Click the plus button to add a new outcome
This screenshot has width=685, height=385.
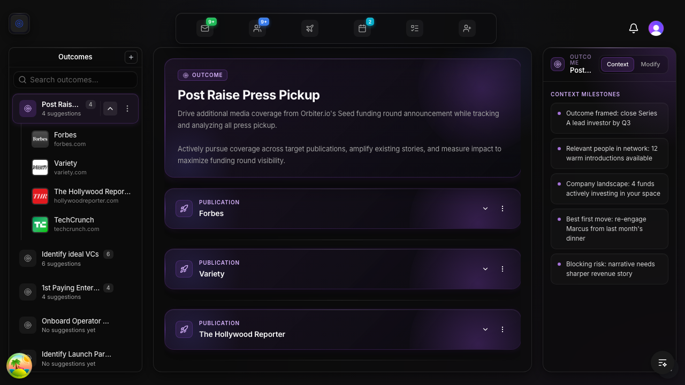131,57
